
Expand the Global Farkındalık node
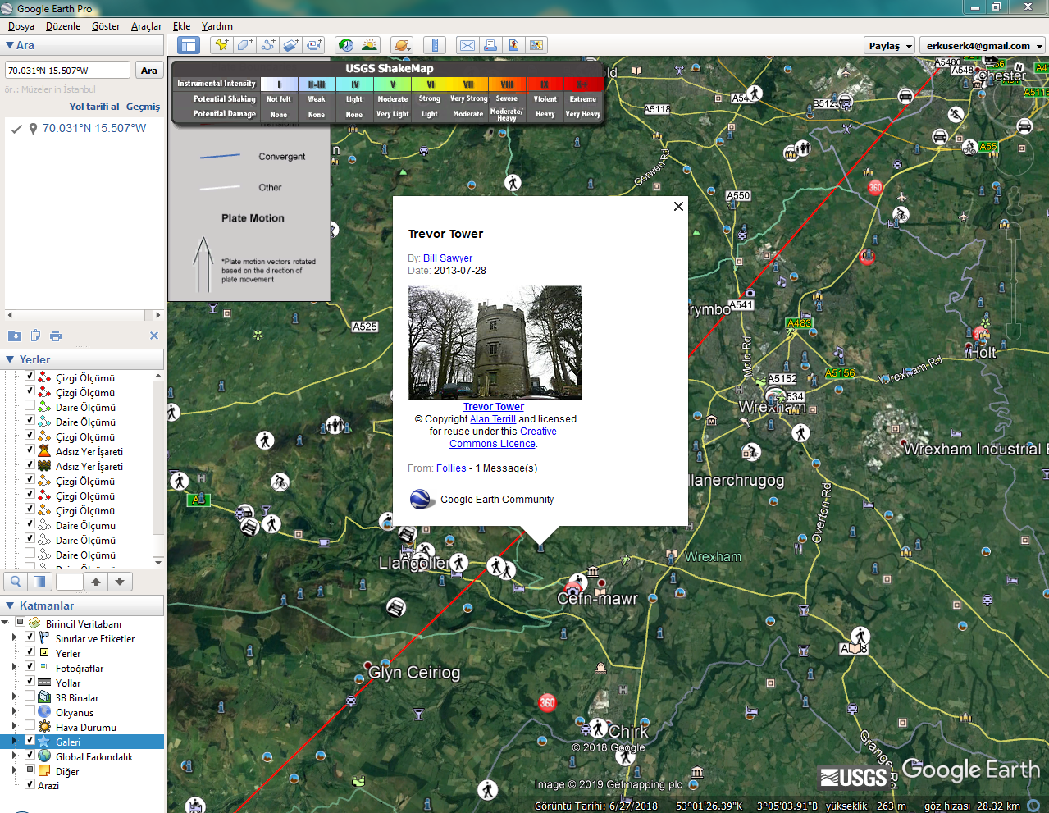[14, 756]
